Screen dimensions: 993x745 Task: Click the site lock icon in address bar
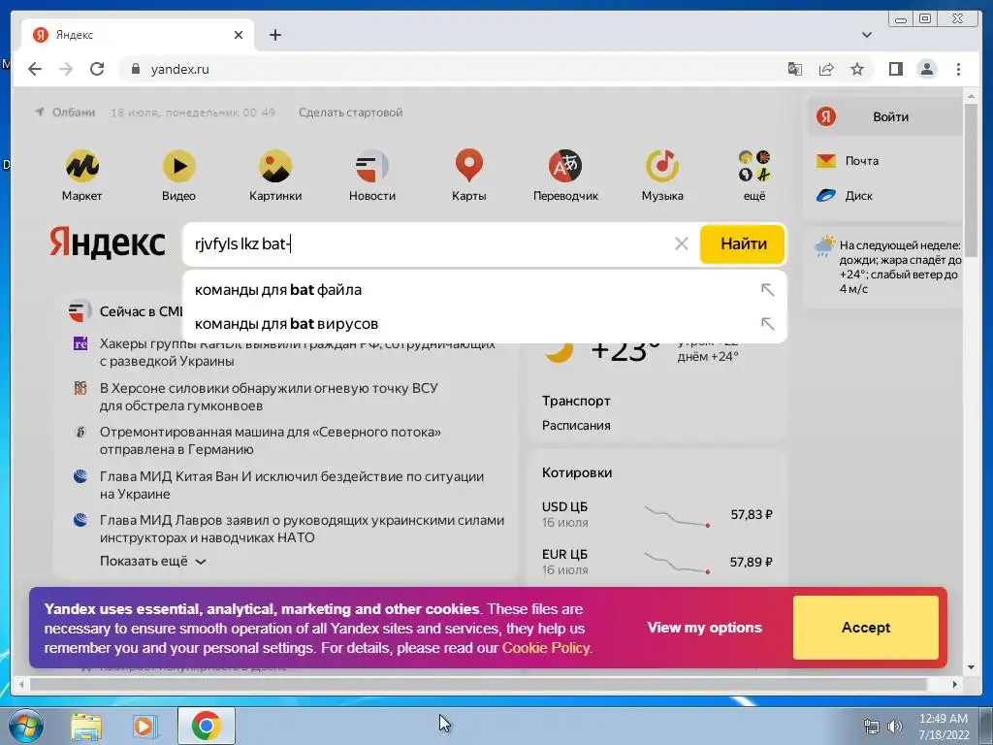point(135,69)
